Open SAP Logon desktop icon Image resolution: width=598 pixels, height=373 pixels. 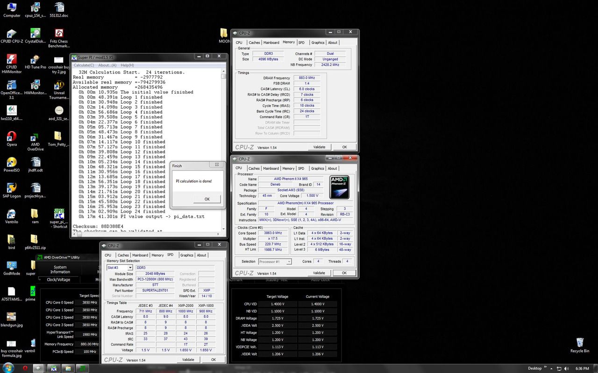point(12,190)
